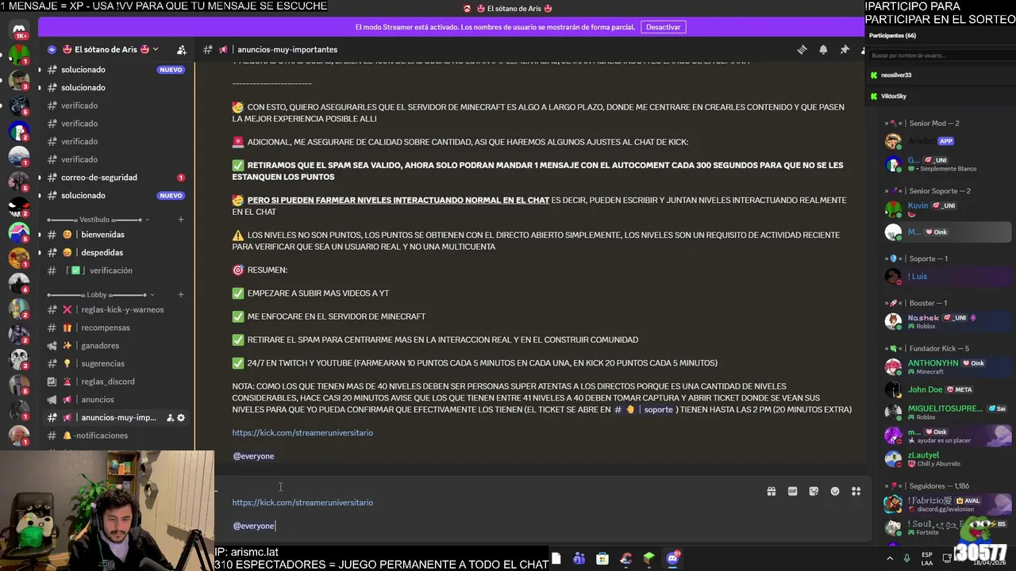The height and width of the screenshot is (571, 1016).
Task: Open the GIF picker
Action: [792, 491]
